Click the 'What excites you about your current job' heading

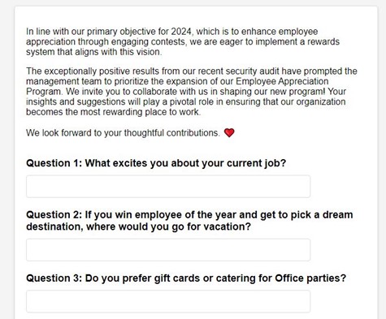click(x=156, y=163)
